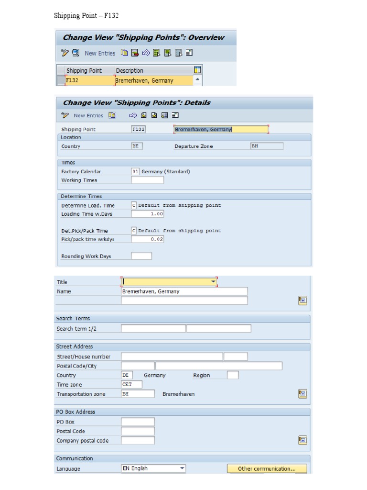Screen dimensions: 367x490
Task: Expand more name fields icon
Action: [x=302, y=301]
